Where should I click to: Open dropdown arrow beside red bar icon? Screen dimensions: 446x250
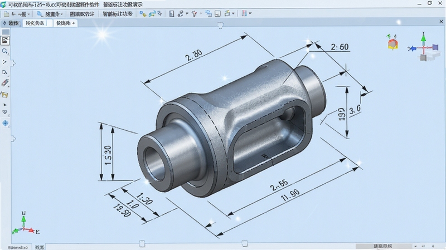point(250,13)
